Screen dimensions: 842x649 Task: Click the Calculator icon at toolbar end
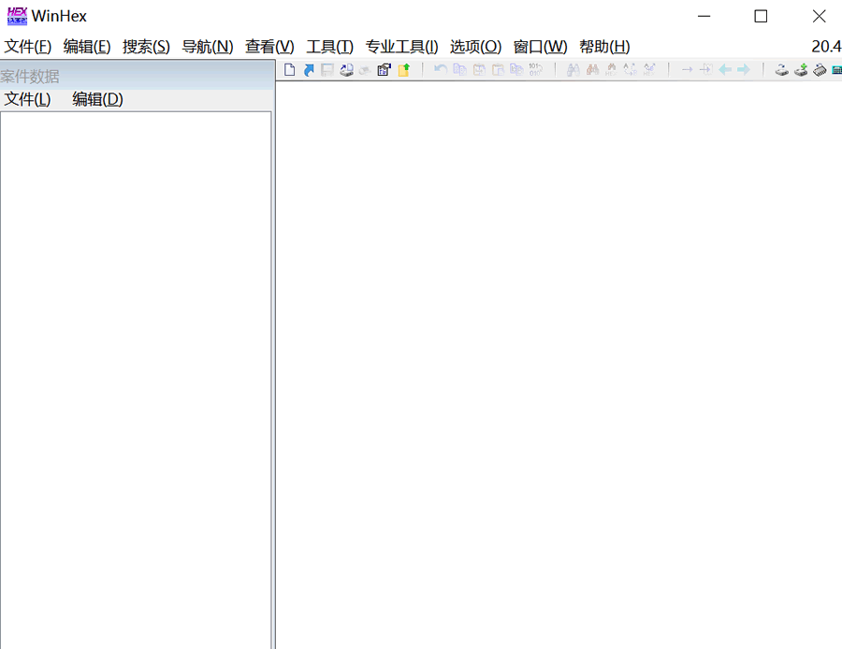pos(836,70)
